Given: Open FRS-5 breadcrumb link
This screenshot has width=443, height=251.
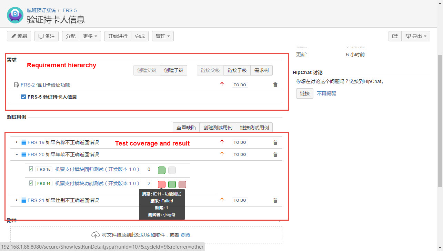Looking at the screenshot, I should click(70, 10).
